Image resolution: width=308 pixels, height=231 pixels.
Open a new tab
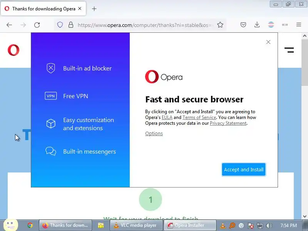pyautogui.click(x=94, y=8)
